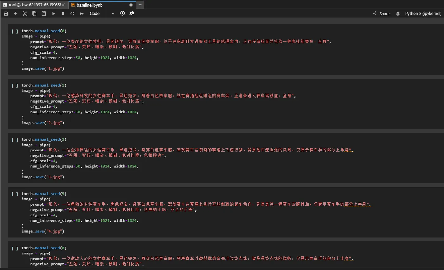
Task: Place cursor on image.save("4.jpg")
Action: 43,231
